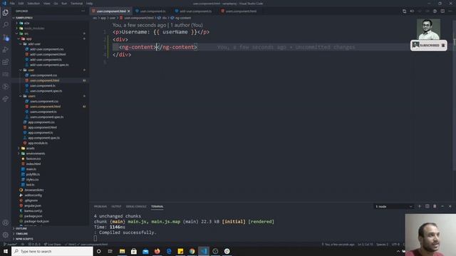The height and width of the screenshot is (256, 456).
Task: Expand the TIMELINE section
Action: pyautogui.click(x=22, y=234)
